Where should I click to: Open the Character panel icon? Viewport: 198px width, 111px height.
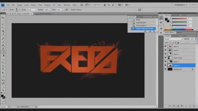click(x=161, y=29)
